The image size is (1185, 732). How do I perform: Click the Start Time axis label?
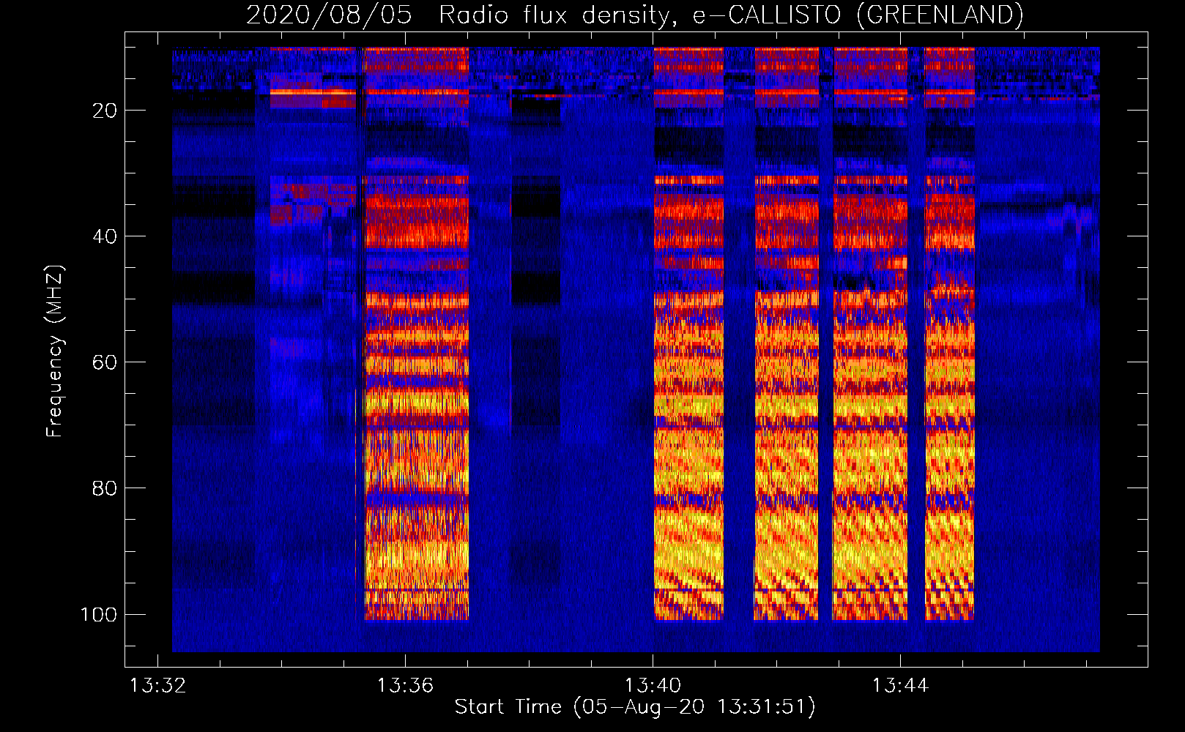(x=635, y=707)
